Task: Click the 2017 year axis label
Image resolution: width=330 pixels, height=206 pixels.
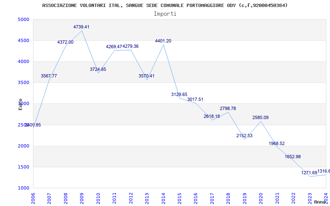Action: 212,198
